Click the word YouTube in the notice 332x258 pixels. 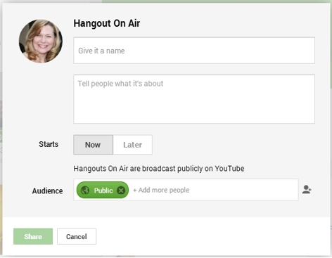pos(229,169)
